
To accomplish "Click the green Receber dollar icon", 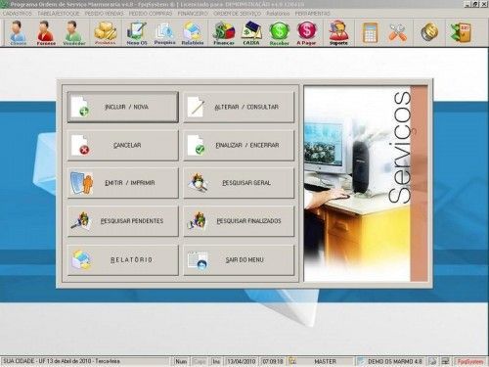I will (280, 32).
